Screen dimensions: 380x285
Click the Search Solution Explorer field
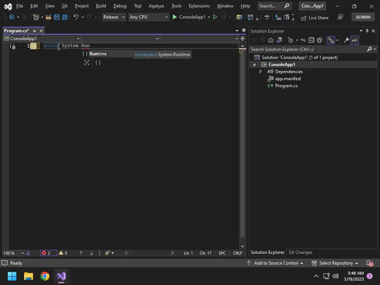308,49
